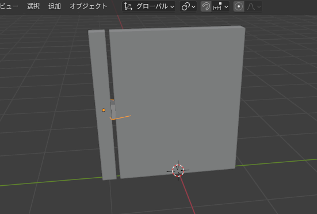
Task: Click the pivot point link icon
Action: (186, 7)
